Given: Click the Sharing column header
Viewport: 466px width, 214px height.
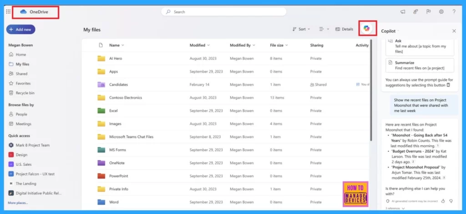Looking at the screenshot, I should click(x=317, y=45).
